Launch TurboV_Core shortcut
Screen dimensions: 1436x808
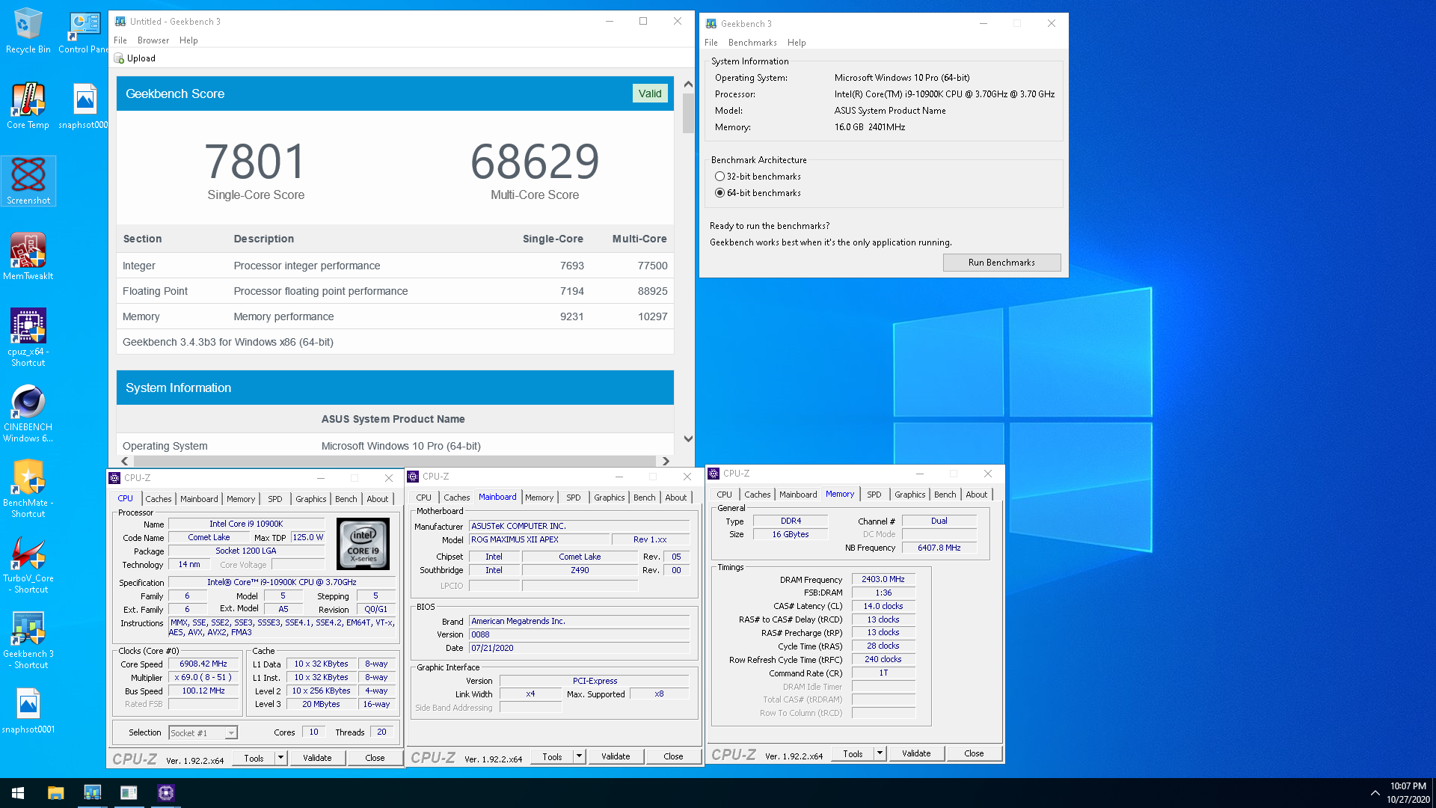pos(28,564)
